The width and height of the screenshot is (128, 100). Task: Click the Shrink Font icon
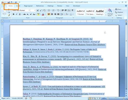pos(41,11)
